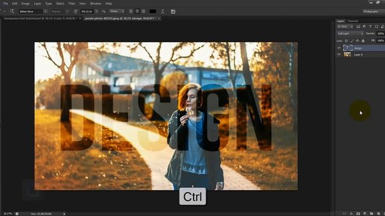Viewport: 385px width, 216px height.
Task: Open the Soft Light blend mode dropdown
Action: (350, 34)
